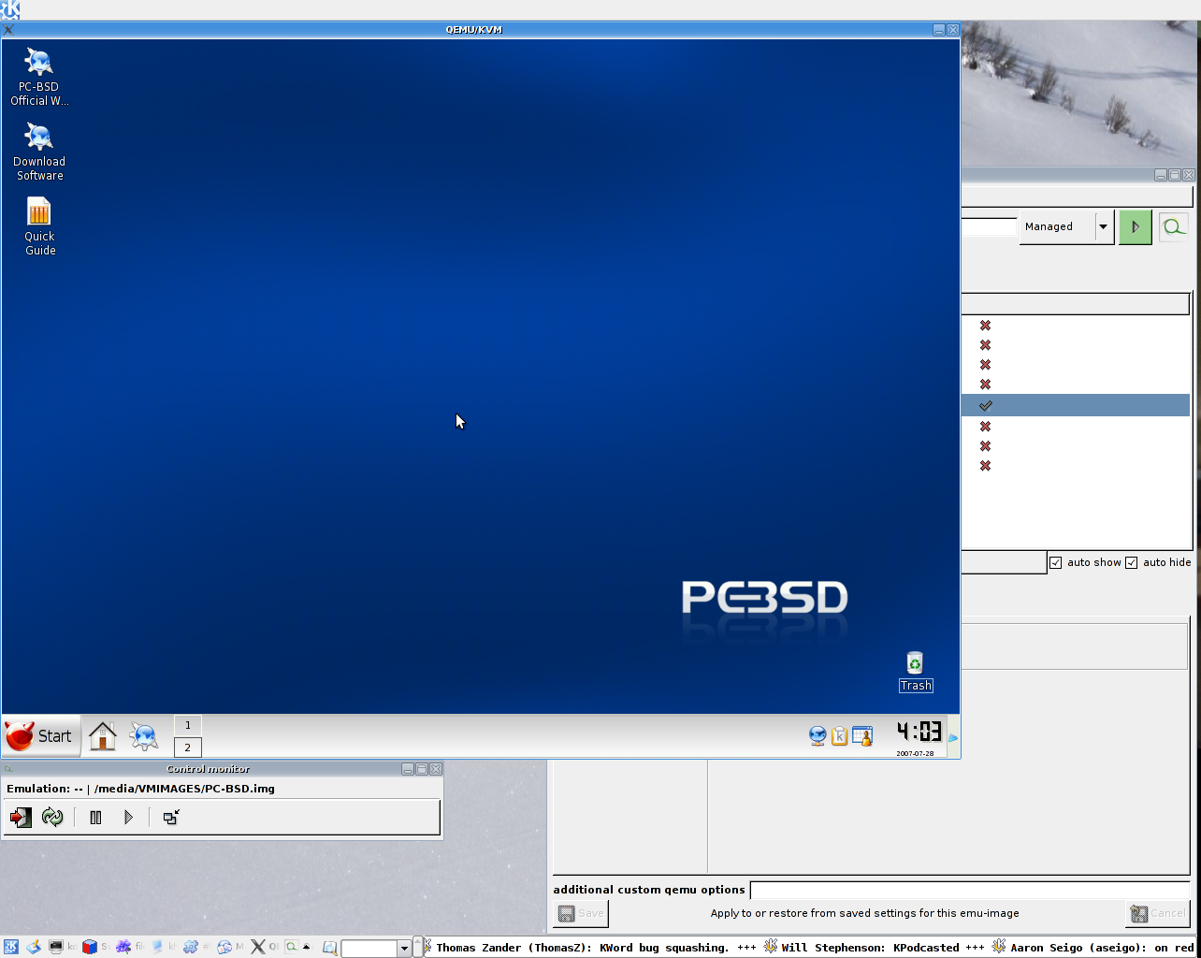Click the Cancel button
Screen dimensions: 1201x958
point(1157,914)
